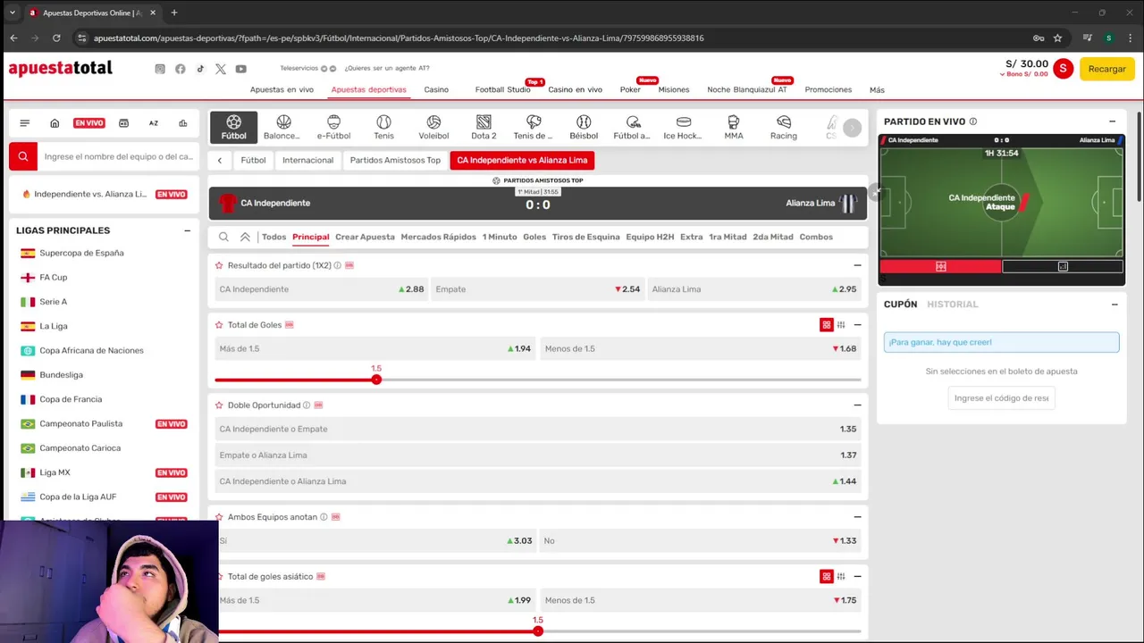
Task: Adjust the Total de Goles 1.5 slider handle
Action: click(376, 380)
